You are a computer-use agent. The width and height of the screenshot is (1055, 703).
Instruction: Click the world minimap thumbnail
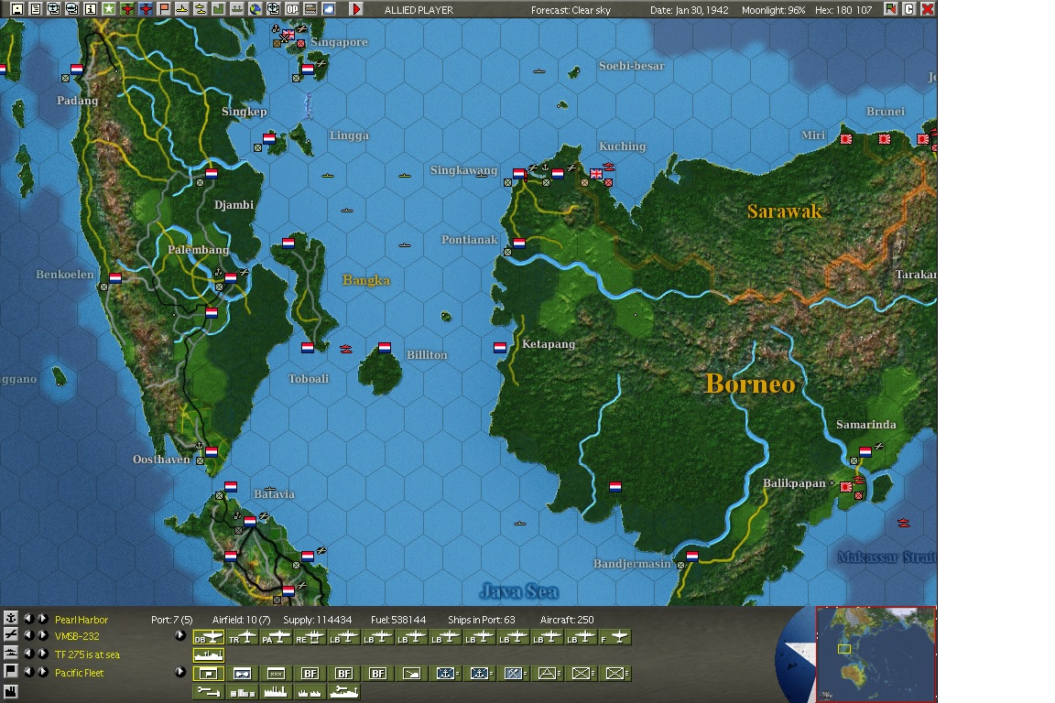[x=876, y=654]
